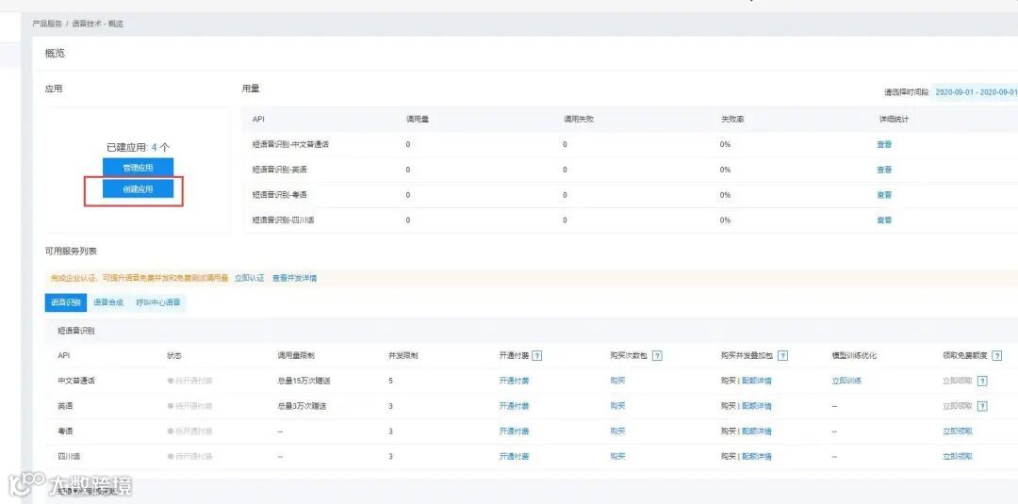Open the date range picker 2020-09-01
This screenshot has width=1018, height=504.
coord(976,92)
